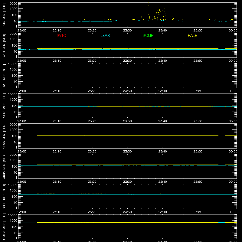
Task: Click the 23:20 time label under the 245 MHz plot
Action: point(92,31)
